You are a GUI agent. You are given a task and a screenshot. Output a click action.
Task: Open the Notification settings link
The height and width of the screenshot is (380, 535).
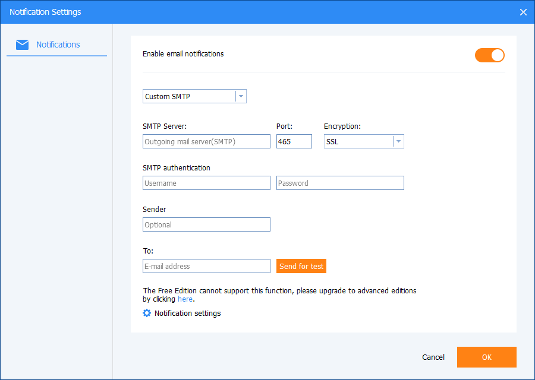coord(187,313)
